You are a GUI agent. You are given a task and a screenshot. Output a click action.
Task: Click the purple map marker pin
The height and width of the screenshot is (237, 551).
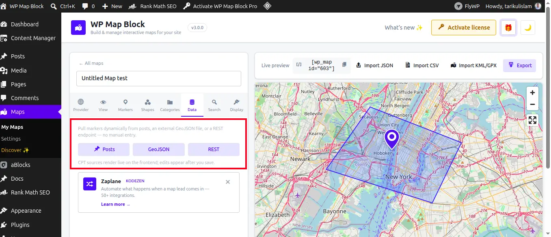point(392,139)
